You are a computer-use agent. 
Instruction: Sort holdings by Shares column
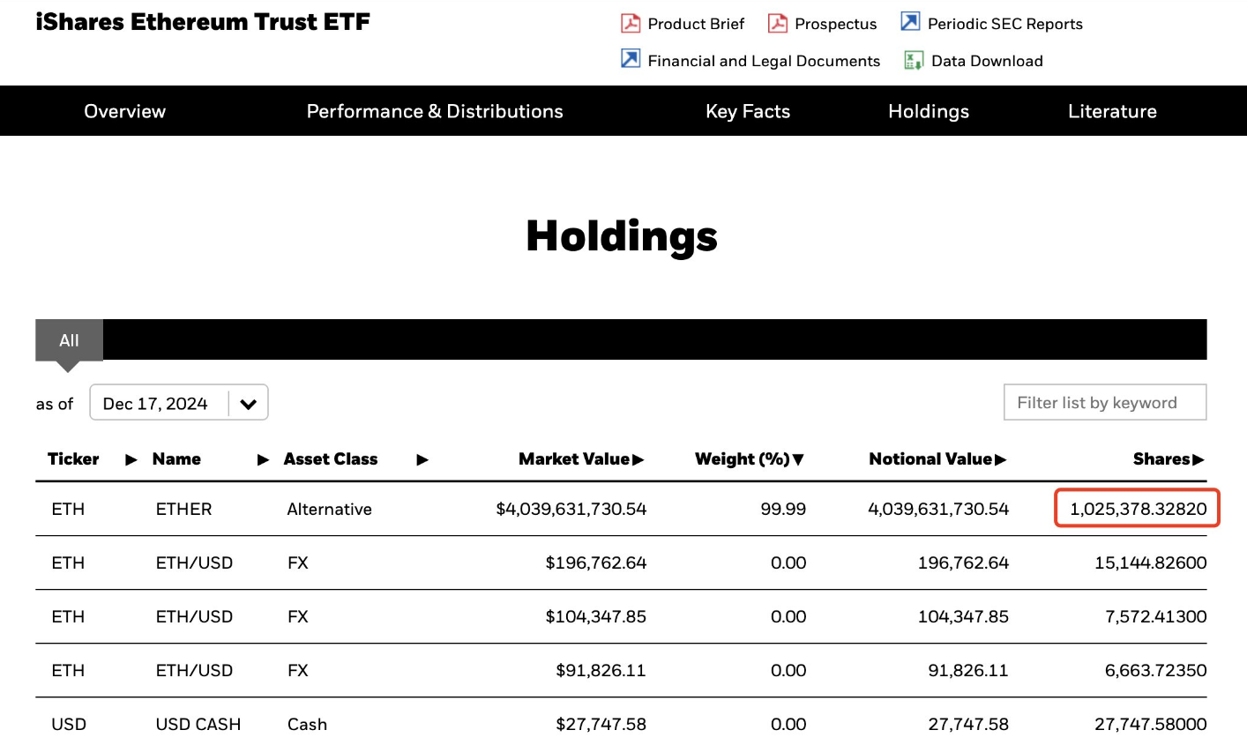click(1168, 459)
